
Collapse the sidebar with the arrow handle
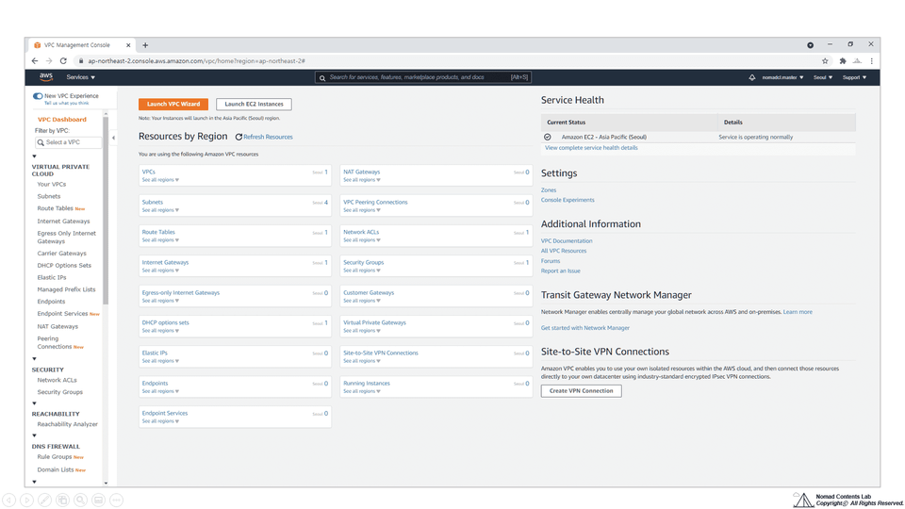113,138
